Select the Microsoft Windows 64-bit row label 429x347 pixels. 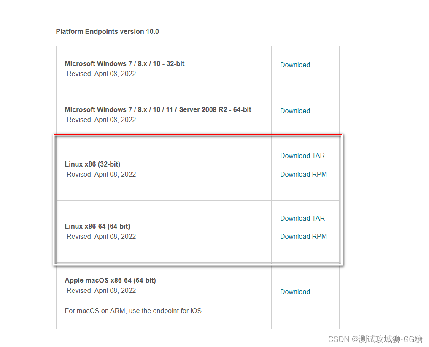coord(158,109)
